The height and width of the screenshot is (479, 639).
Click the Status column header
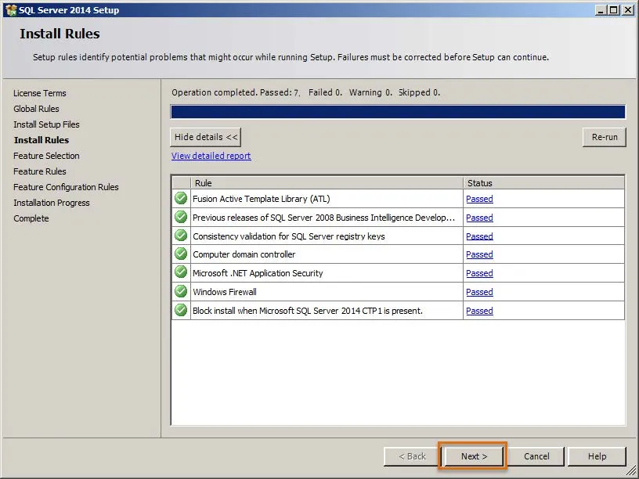[x=543, y=183]
